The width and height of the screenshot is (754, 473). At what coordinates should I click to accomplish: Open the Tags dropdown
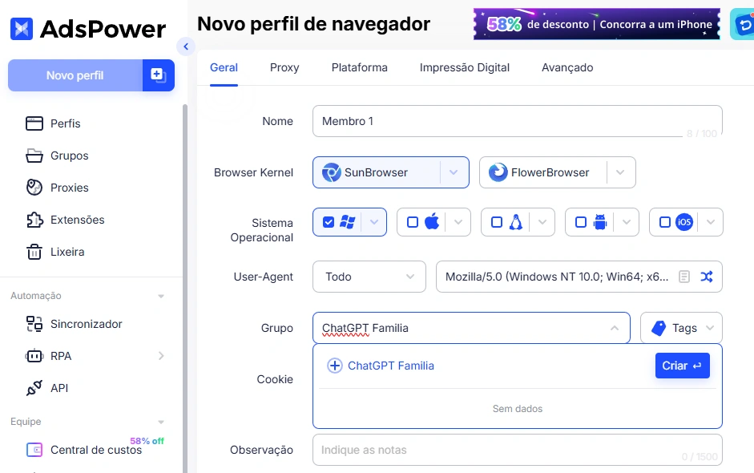(680, 327)
